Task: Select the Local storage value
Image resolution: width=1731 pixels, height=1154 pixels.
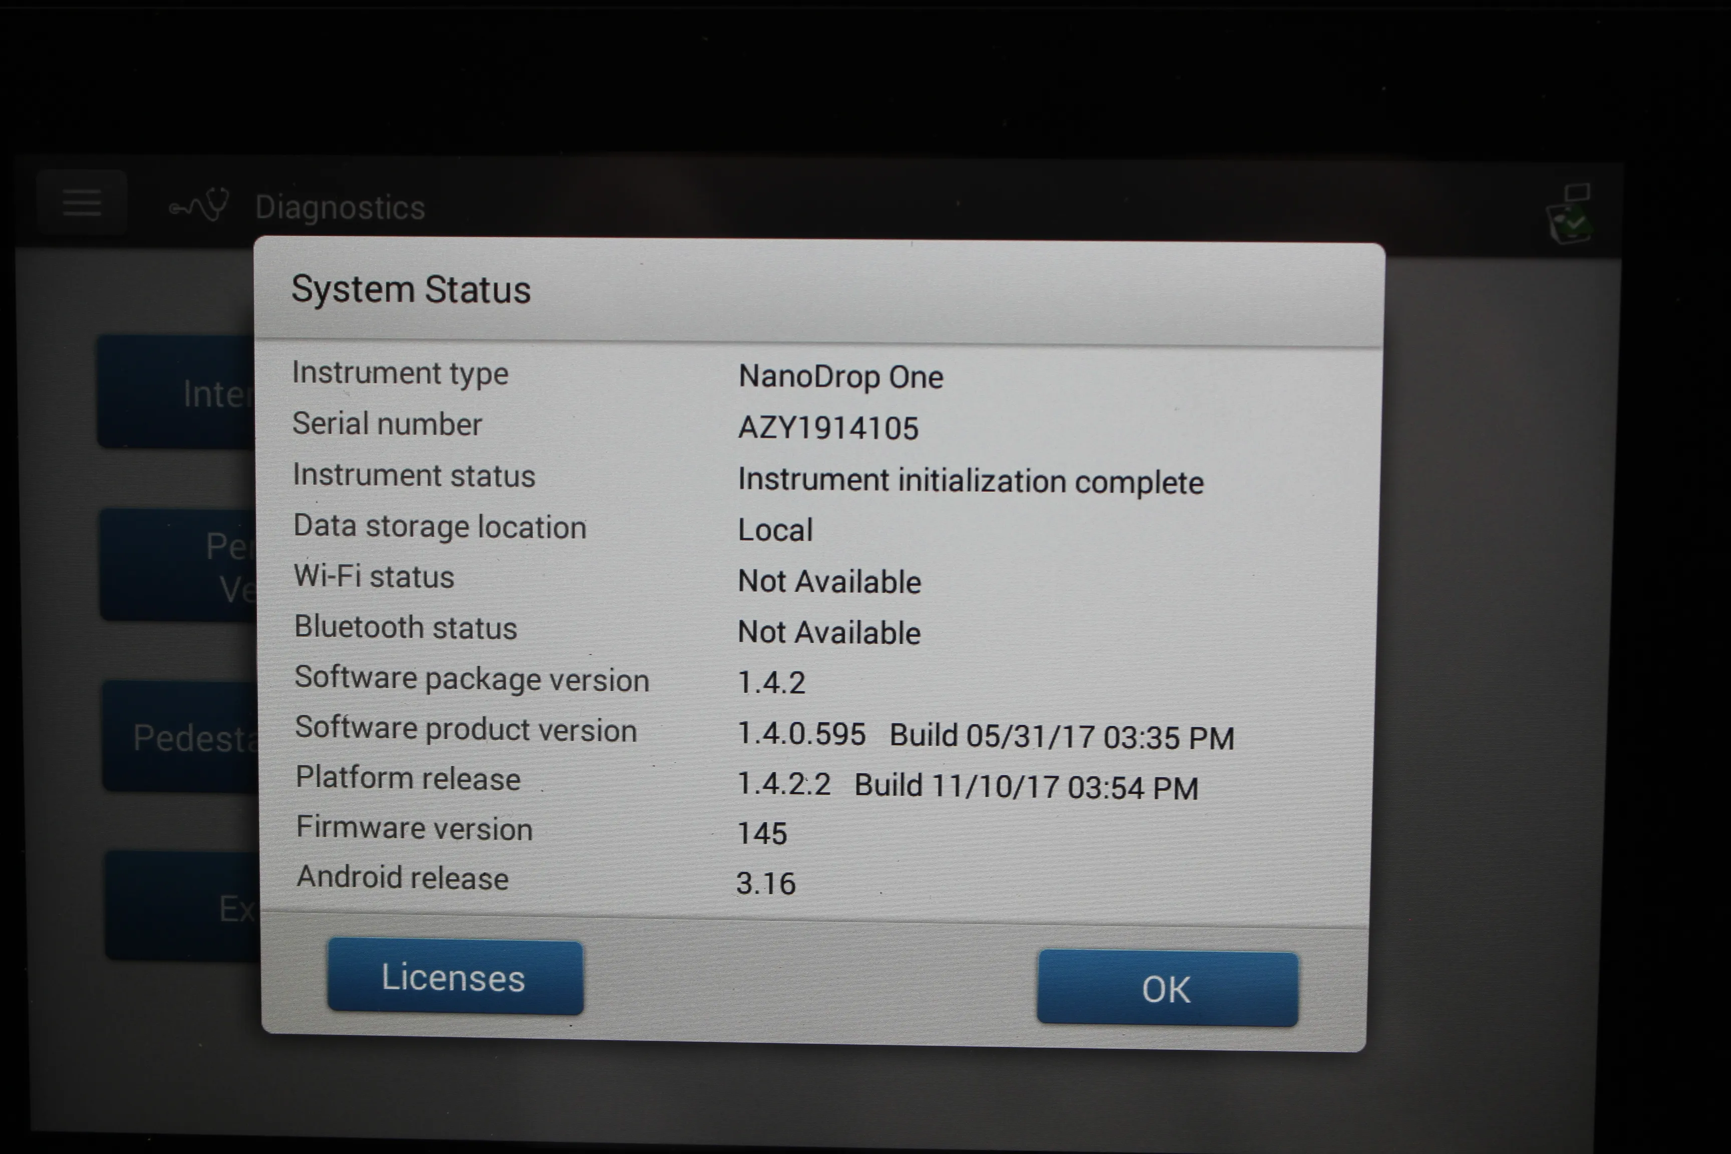Action: click(x=775, y=530)
